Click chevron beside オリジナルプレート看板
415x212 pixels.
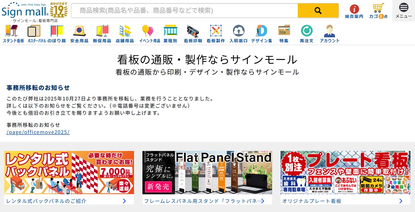point(401,201)
